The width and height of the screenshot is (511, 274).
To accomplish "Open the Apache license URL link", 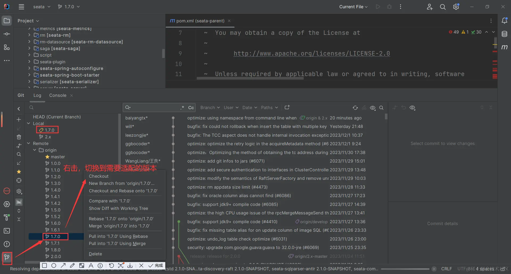I will pyautogui.click(x=312, y=53).
